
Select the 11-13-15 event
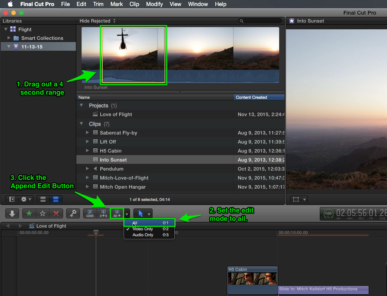pyautogui.click(x=38, y=47)
